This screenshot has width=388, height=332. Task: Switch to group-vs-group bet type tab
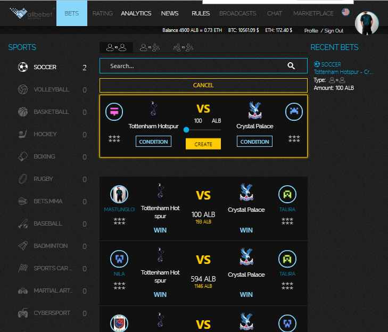point(183,47)
